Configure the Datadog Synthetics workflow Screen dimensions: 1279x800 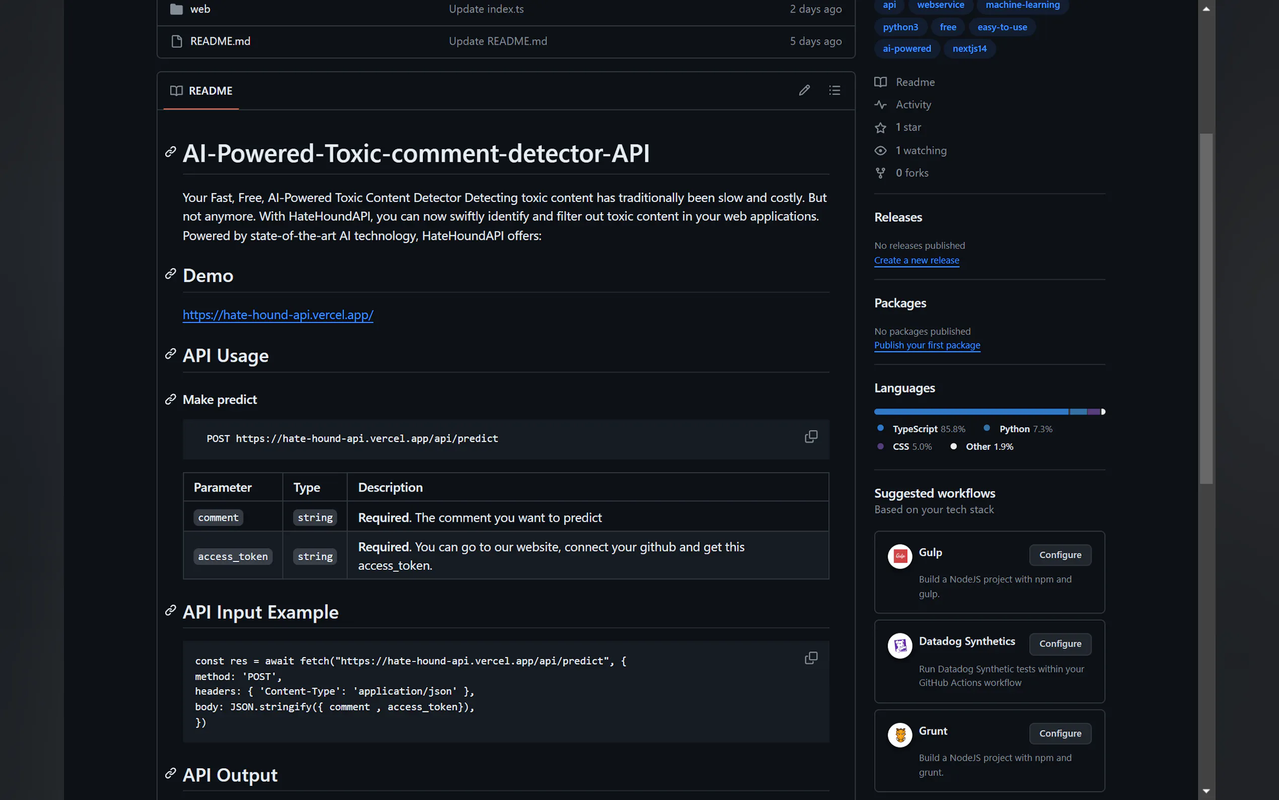point(1059,643)
